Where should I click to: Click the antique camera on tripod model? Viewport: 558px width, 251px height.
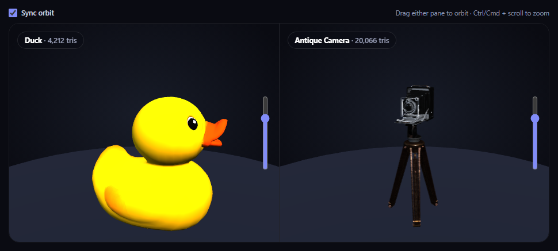tap(414, 156)
